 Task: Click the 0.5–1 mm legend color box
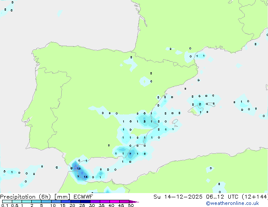(x=17, y=202)
